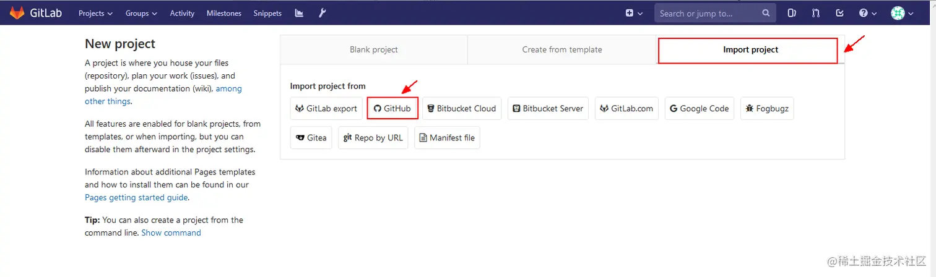Open user avatar profile menu
Viewport: 936px width, 277px height.
pos(903,13)
